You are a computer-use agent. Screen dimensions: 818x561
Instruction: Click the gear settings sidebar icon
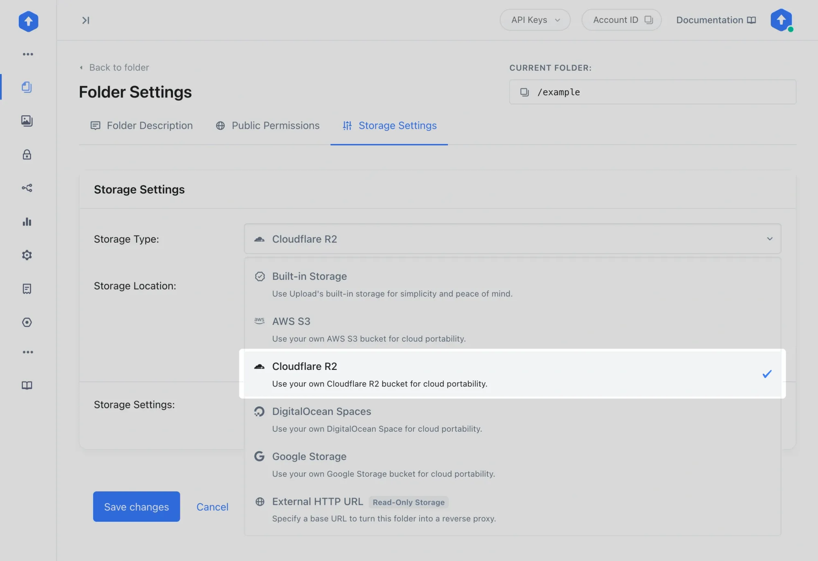click(27, 255)
